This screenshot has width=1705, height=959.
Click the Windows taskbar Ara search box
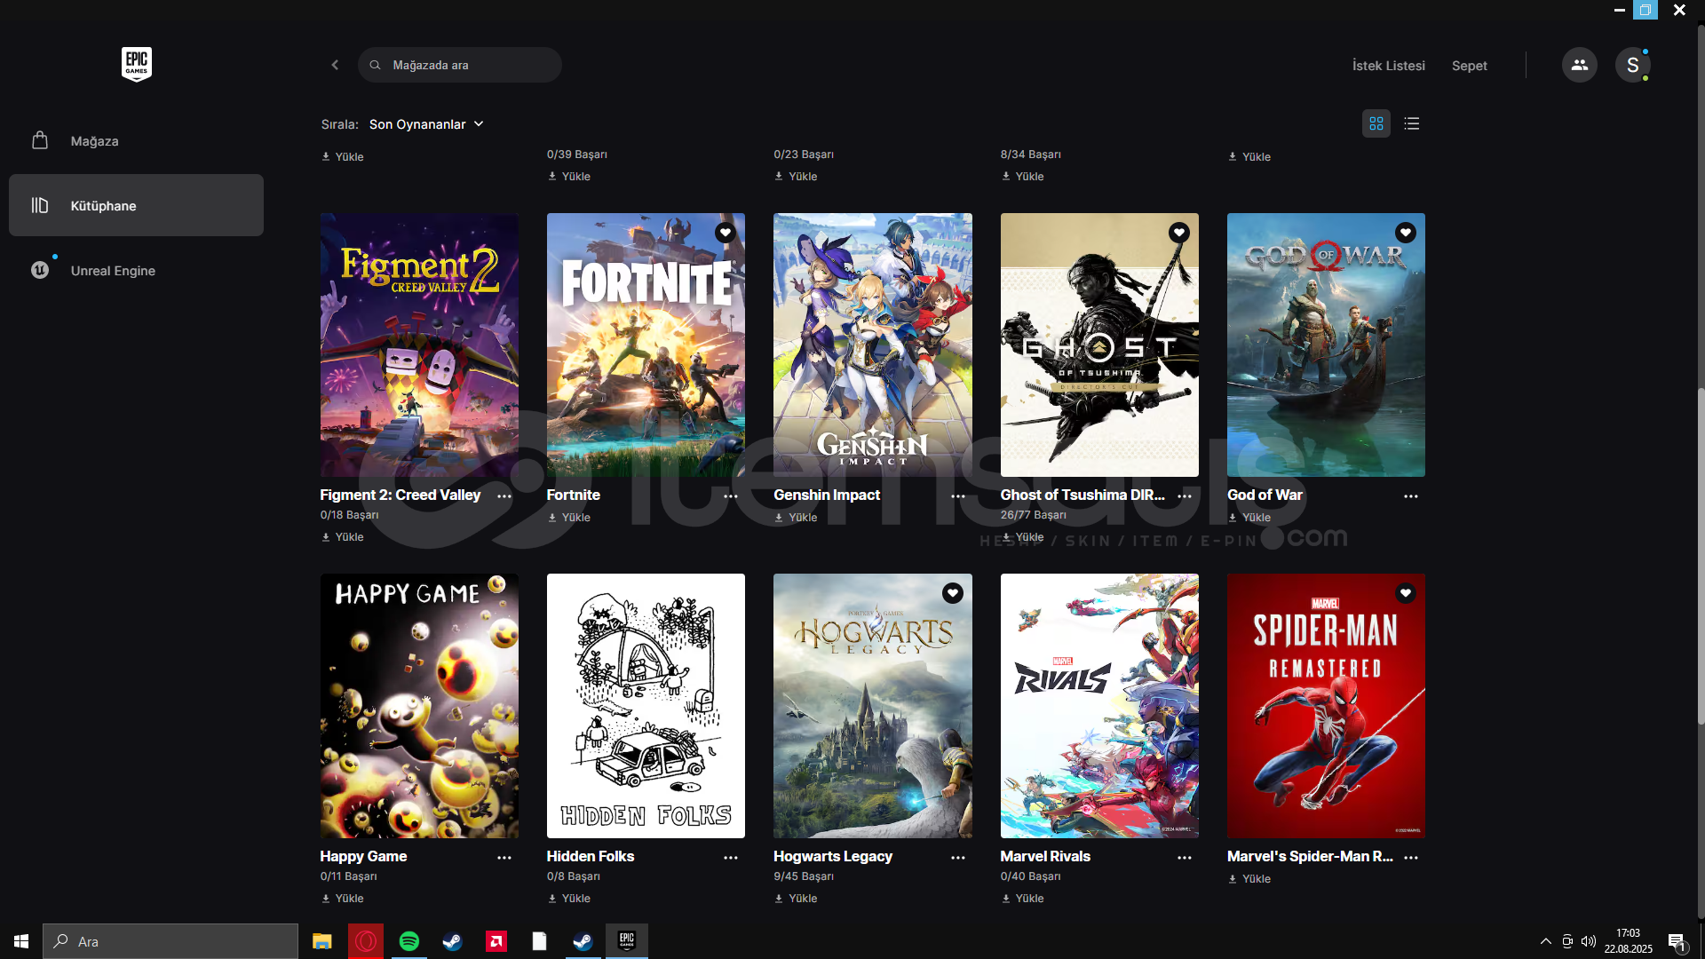pos(170,941)
